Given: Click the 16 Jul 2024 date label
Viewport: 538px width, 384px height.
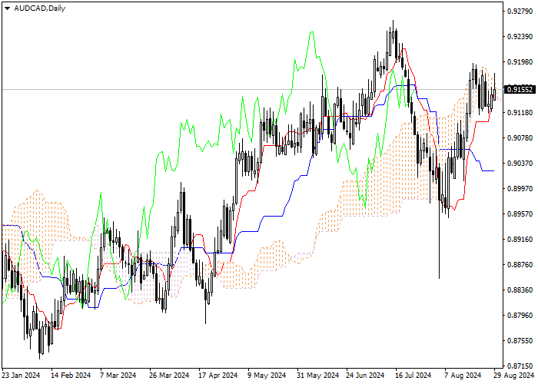Looking at the screenshot, I should click(x=413, y=376).
